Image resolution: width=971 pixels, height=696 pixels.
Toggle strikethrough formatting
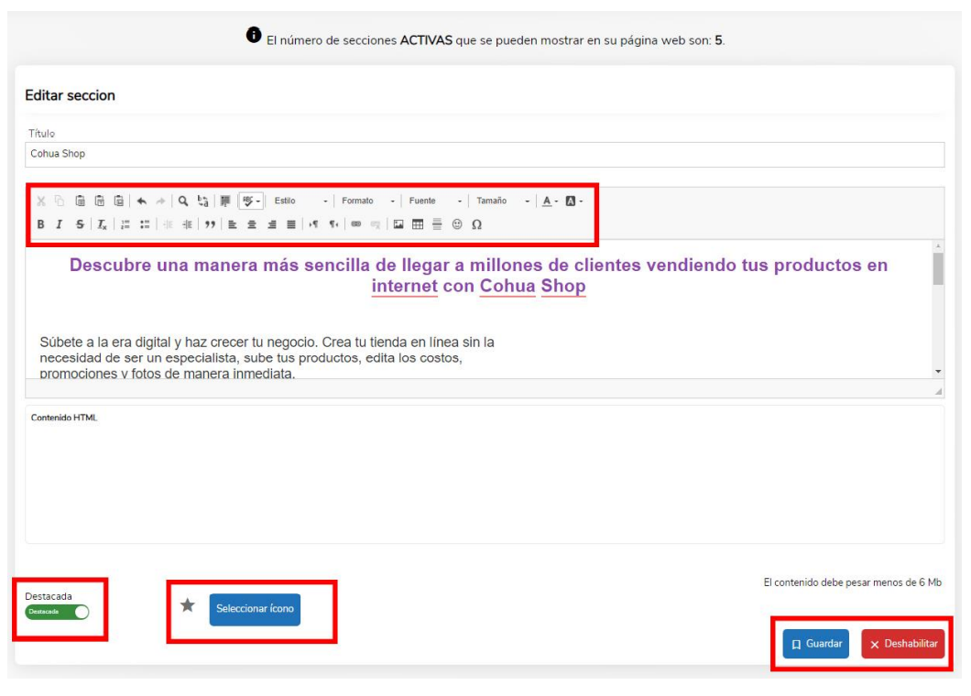tap(80, 224)
